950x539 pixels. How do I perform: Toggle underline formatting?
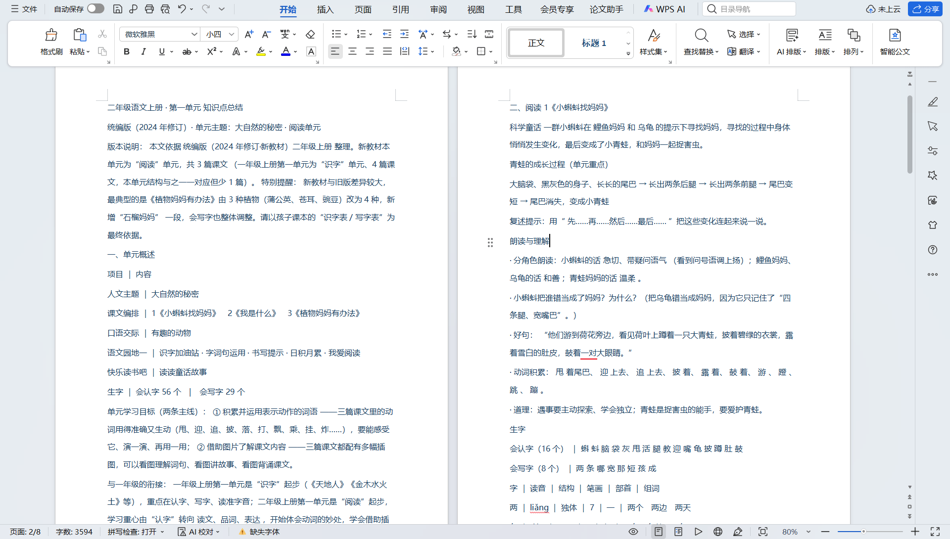(x=162, y=51)
